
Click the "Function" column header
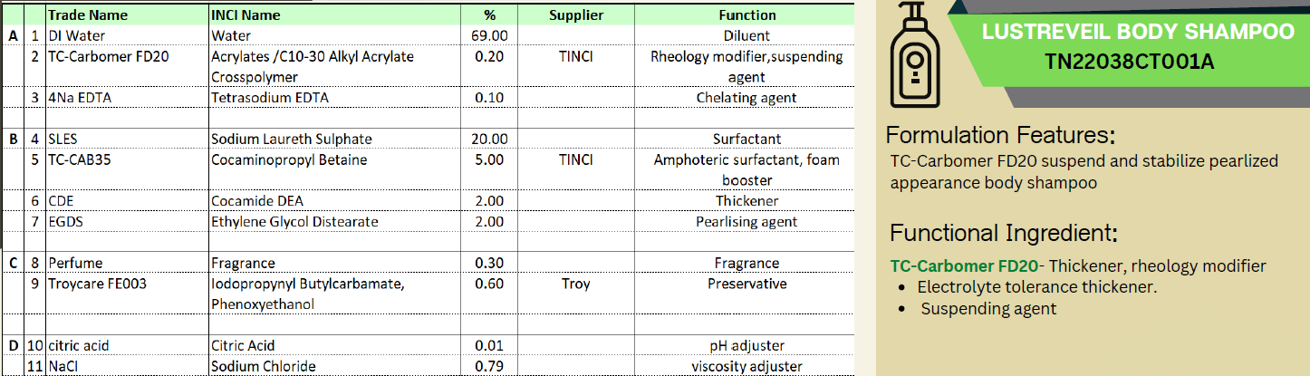[747, 14]
